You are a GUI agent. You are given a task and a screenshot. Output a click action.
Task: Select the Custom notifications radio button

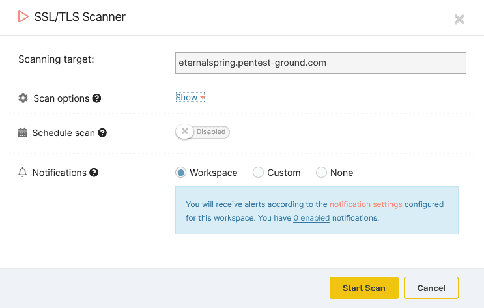pos(258,173)
